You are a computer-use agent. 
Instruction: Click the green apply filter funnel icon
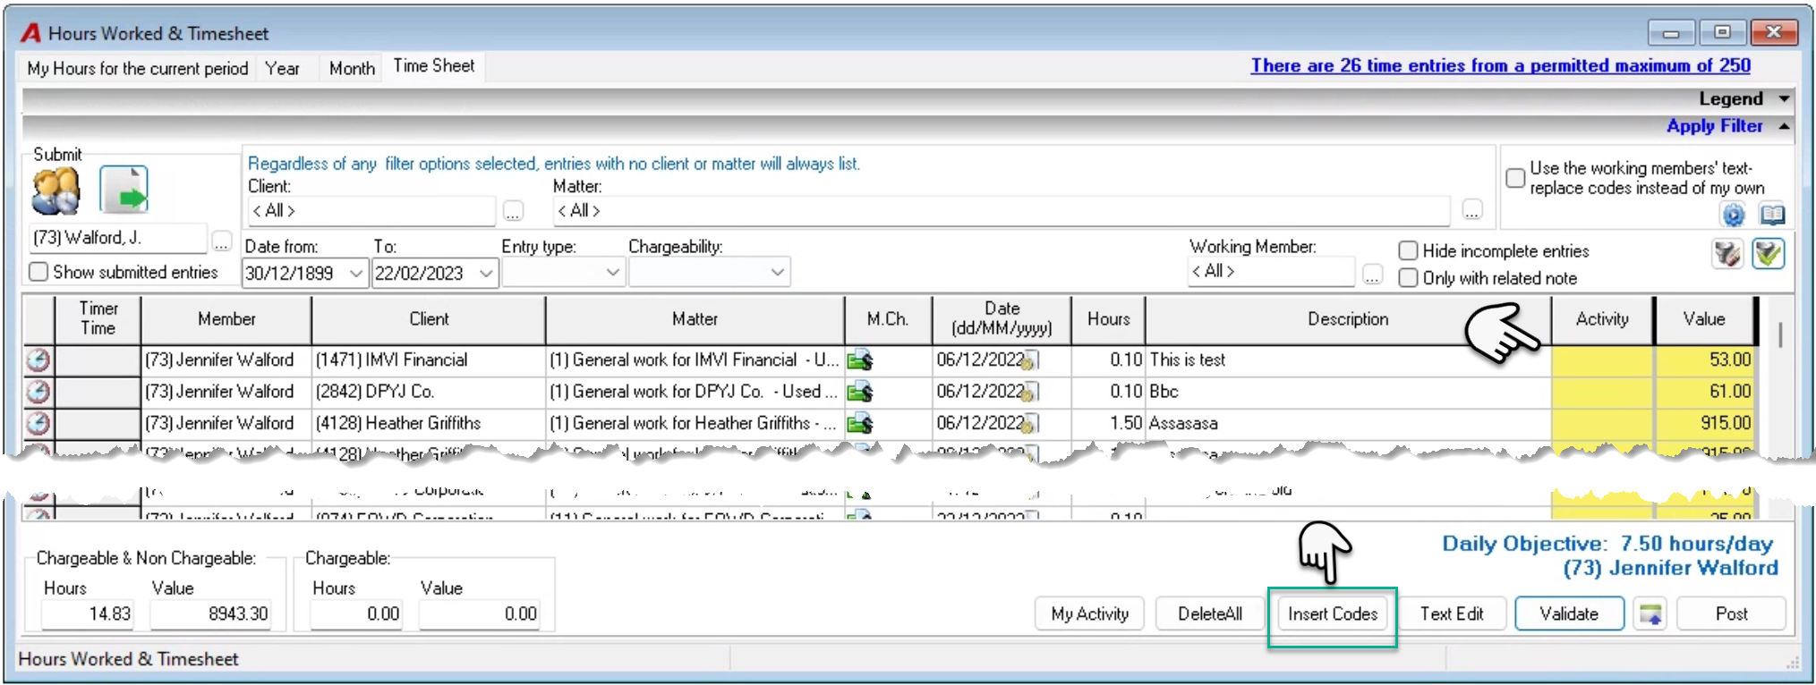pyautogui.click(x=1769, y=254)
